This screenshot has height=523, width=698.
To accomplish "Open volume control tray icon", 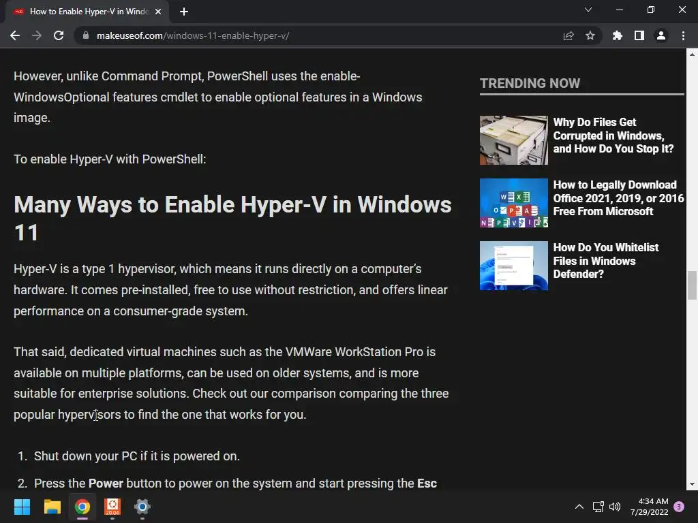I will point(615,507).
